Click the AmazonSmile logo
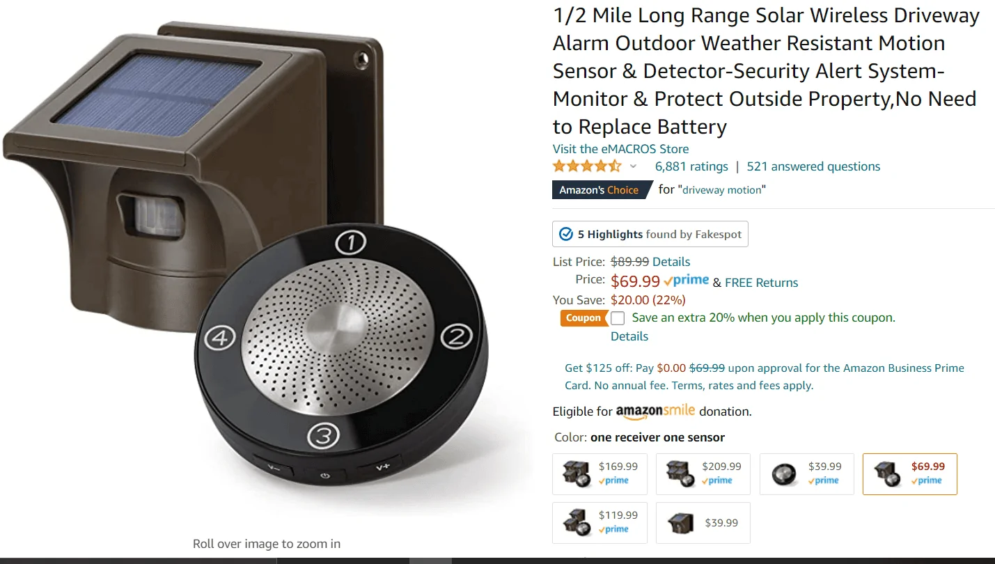The image size is (995, 564). 655,411
